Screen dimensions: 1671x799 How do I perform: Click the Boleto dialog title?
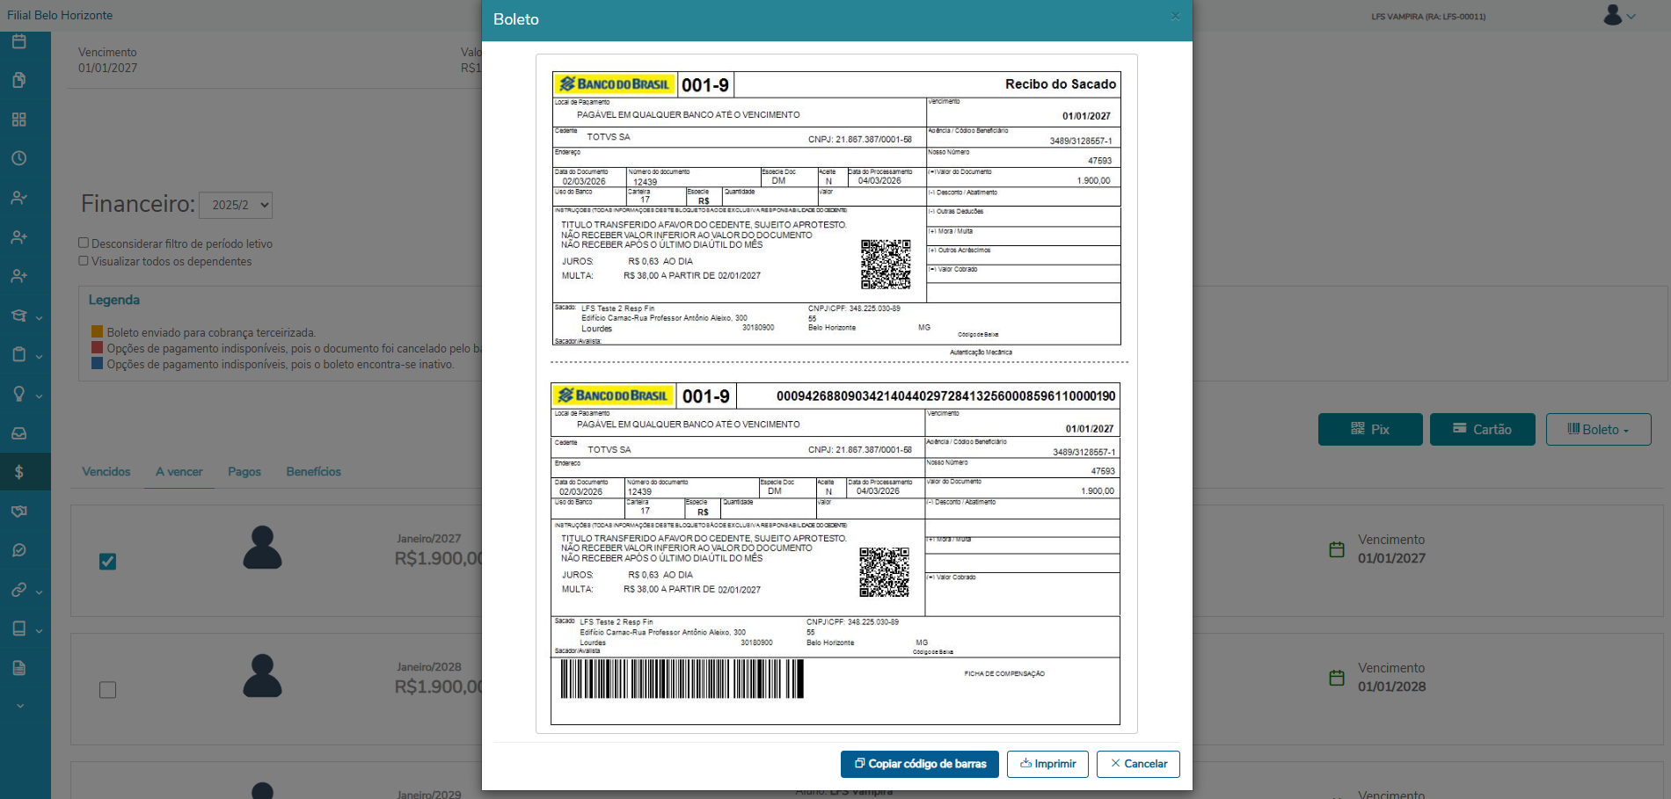[x=516, y=19]
